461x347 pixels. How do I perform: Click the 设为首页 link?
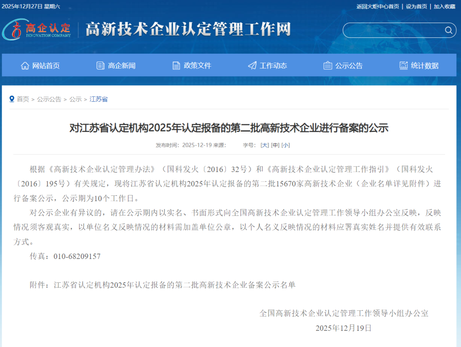click(x=416, y=6)
